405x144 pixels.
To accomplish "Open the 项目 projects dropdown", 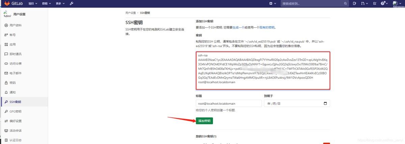I will pos(32,3).
